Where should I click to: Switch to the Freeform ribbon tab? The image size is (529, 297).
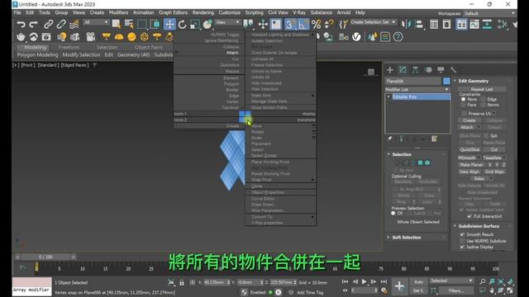69,47
